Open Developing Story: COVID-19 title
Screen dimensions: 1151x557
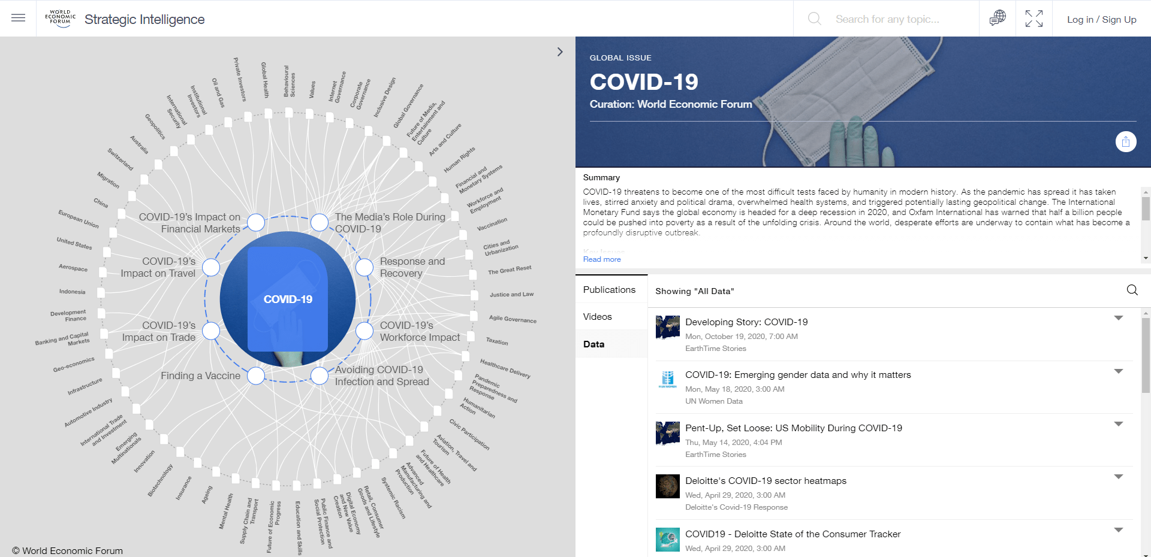tap(746, 322)
